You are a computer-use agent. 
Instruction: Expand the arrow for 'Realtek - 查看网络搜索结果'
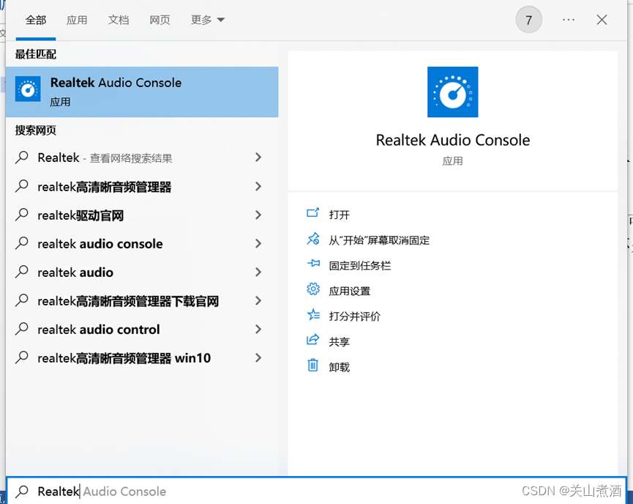pyautogui.click(x=258, y=157)
